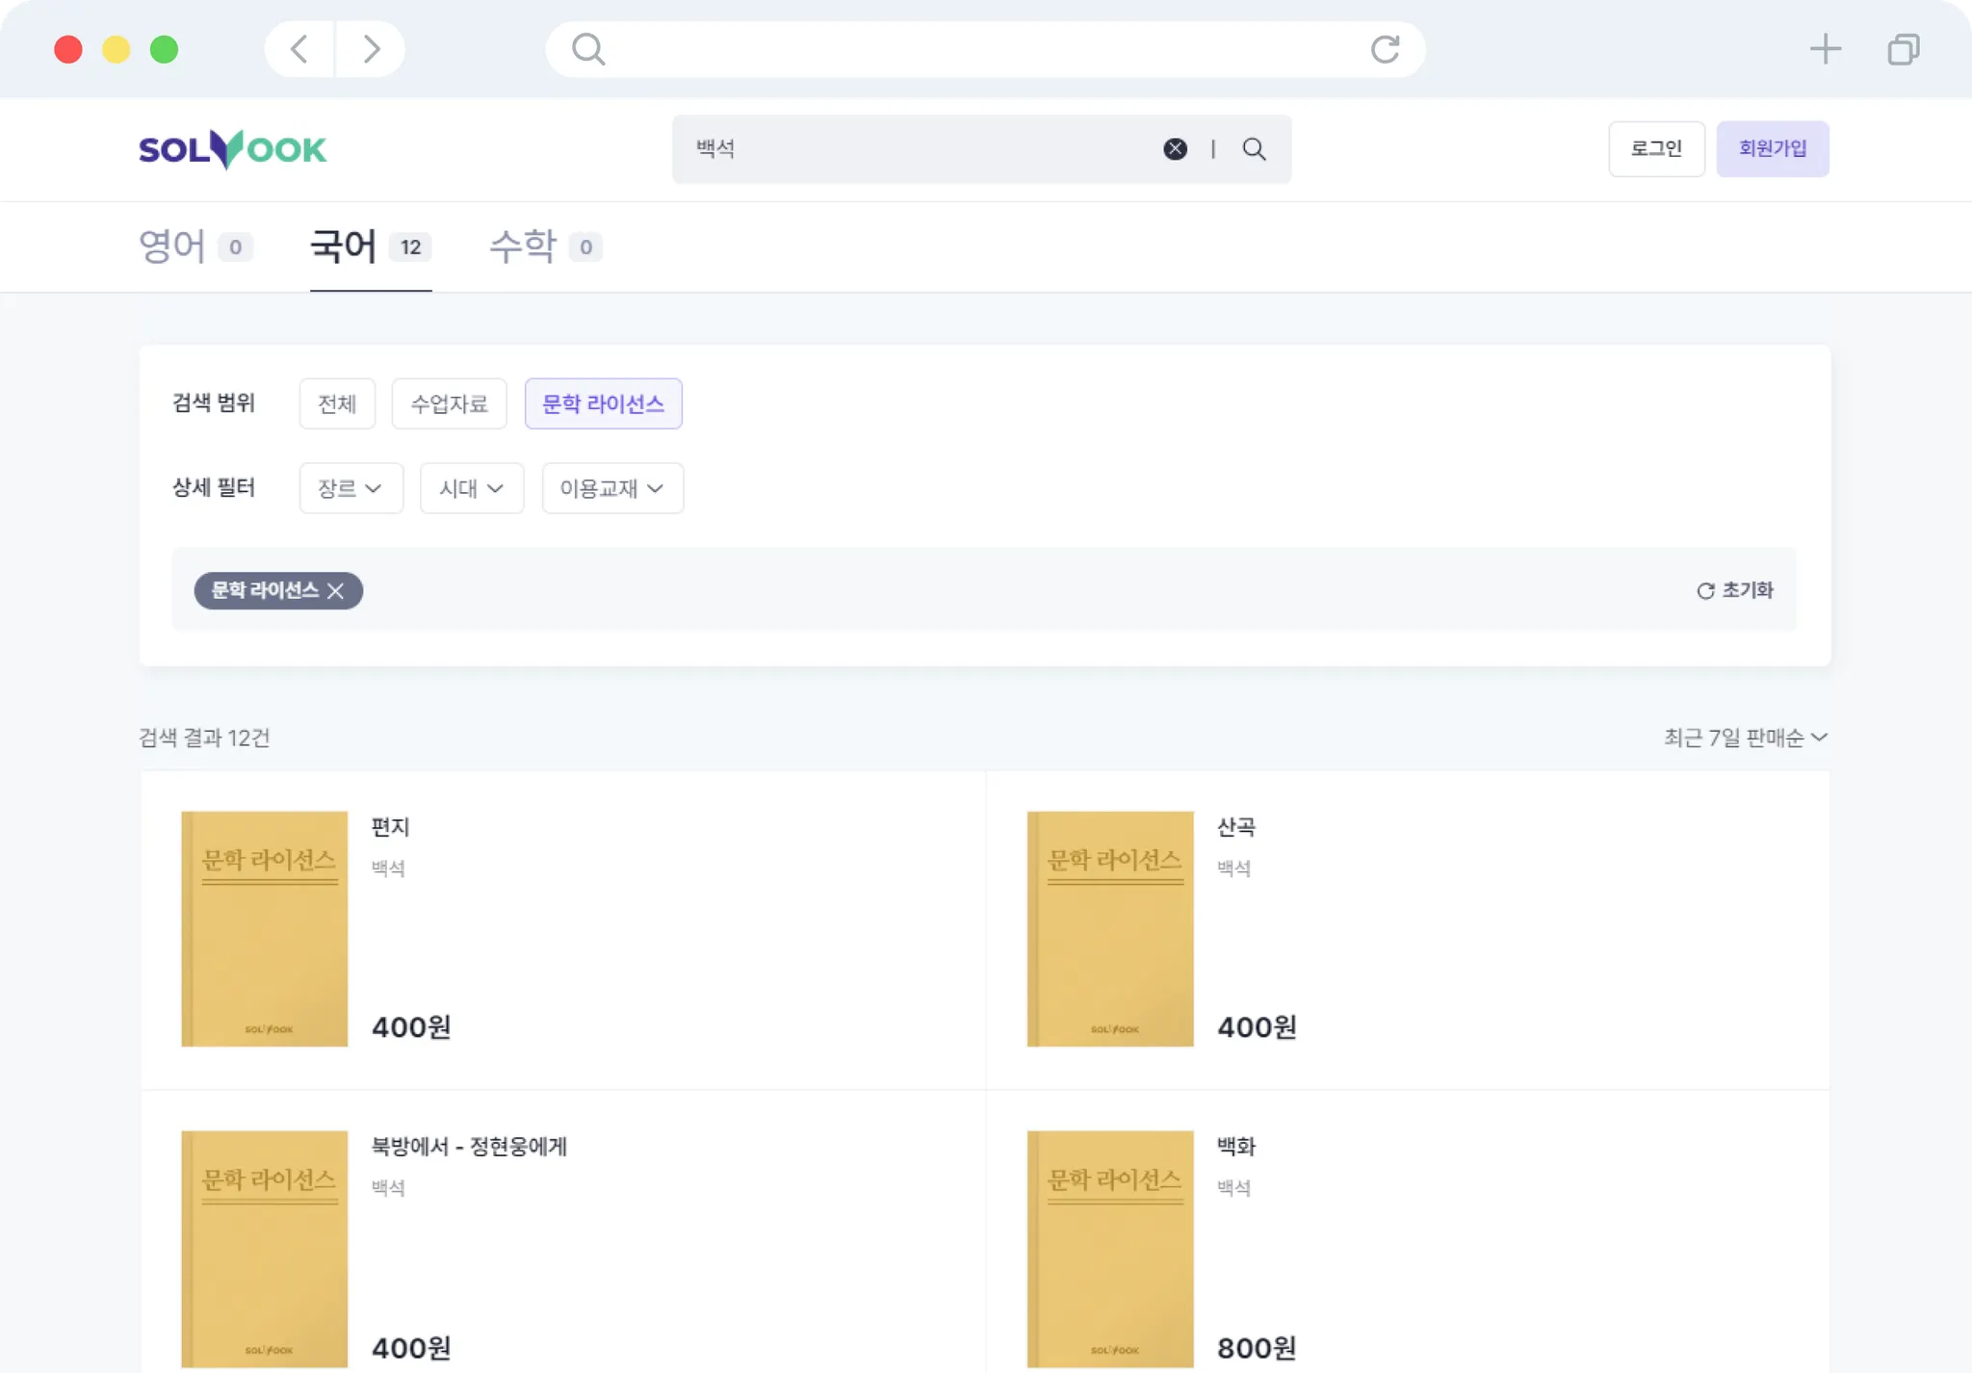Go back with the browser back arrow
Viewport: 1972px width, 1373px height.
click(x=299, y=49)
